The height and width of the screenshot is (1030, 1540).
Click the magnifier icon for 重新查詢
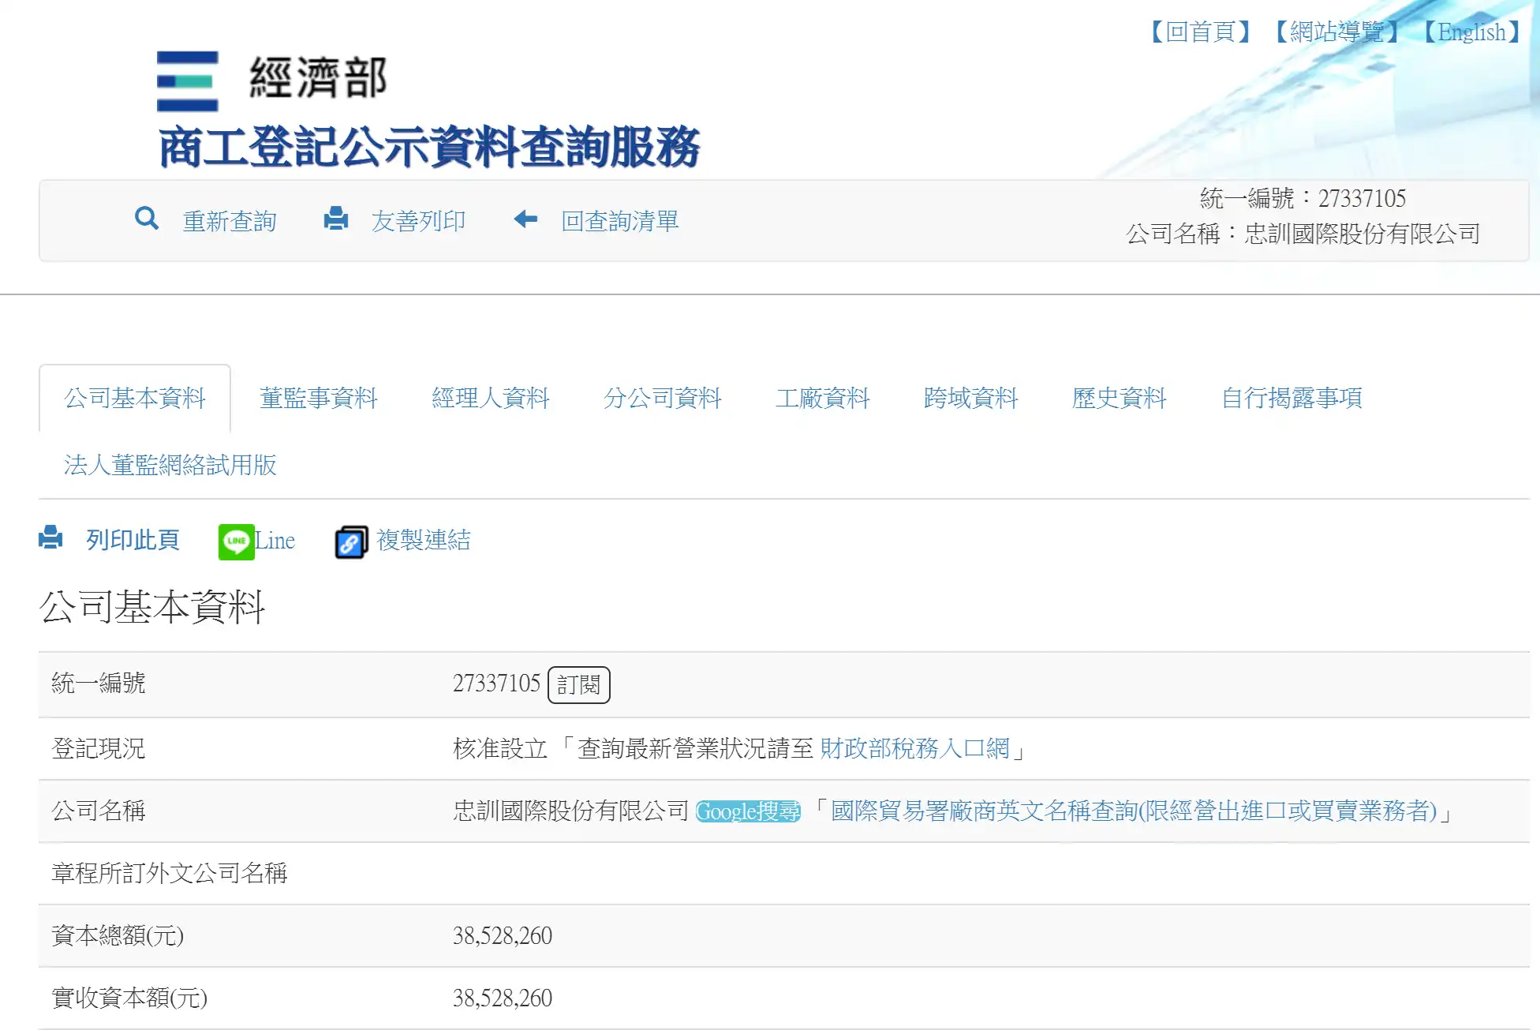147,219
